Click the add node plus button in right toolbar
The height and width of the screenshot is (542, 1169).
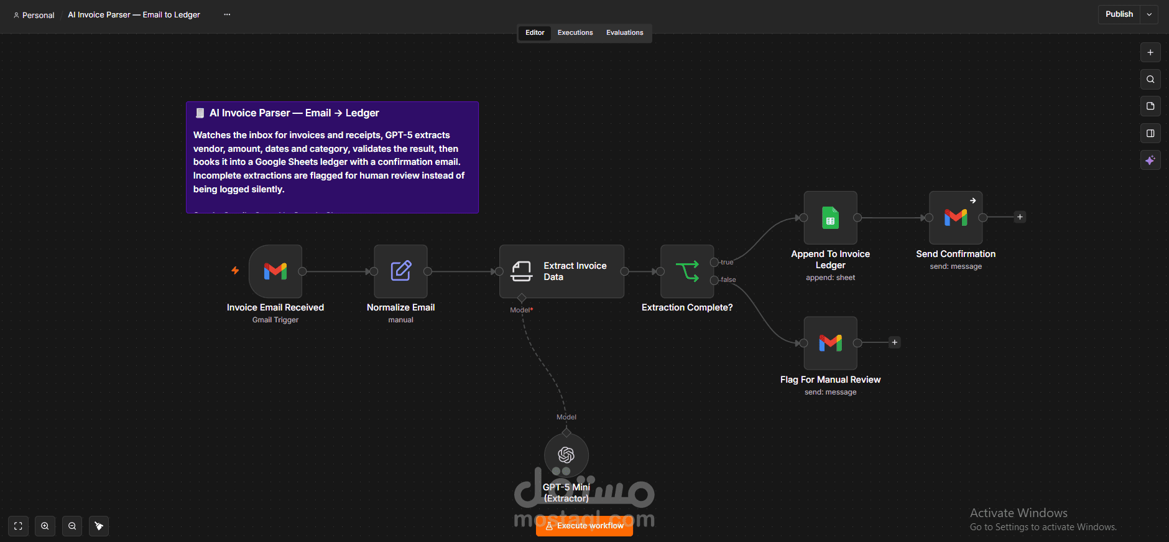click(1150, 53)
